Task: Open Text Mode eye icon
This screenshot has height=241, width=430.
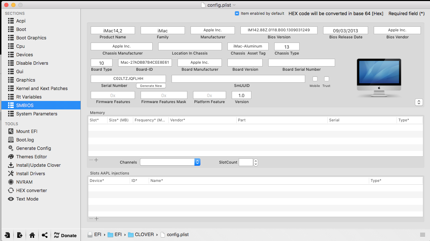Action: [11, 199]
